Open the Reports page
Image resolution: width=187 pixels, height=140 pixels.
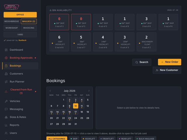[20, 125]
